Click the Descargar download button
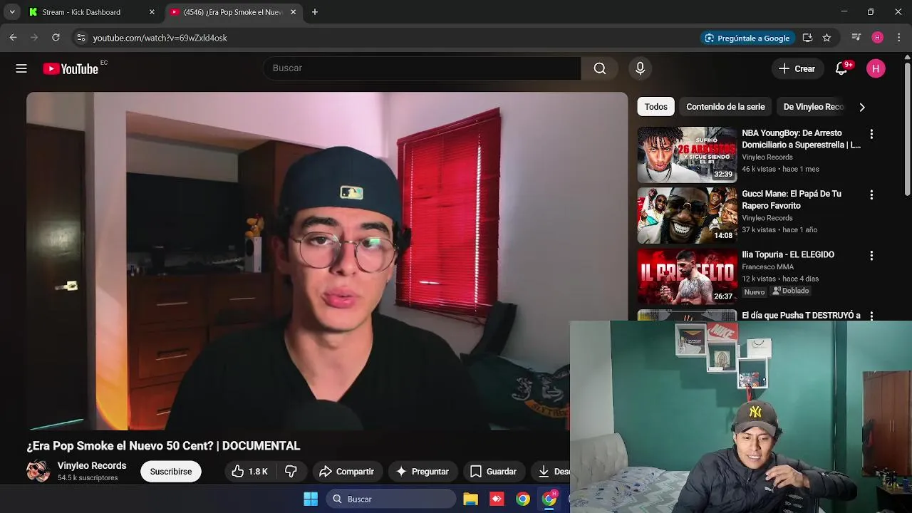This screenshot has height=513, width=912. [x=551, y=471]
